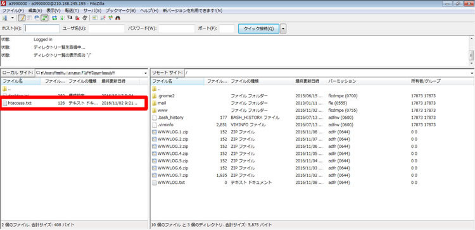Select the WWWLOG.1.zip file icon

154,132
